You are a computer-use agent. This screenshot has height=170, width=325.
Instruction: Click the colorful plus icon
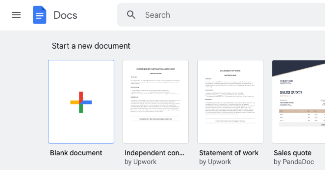pyautogui.click(x=81, y=102)
